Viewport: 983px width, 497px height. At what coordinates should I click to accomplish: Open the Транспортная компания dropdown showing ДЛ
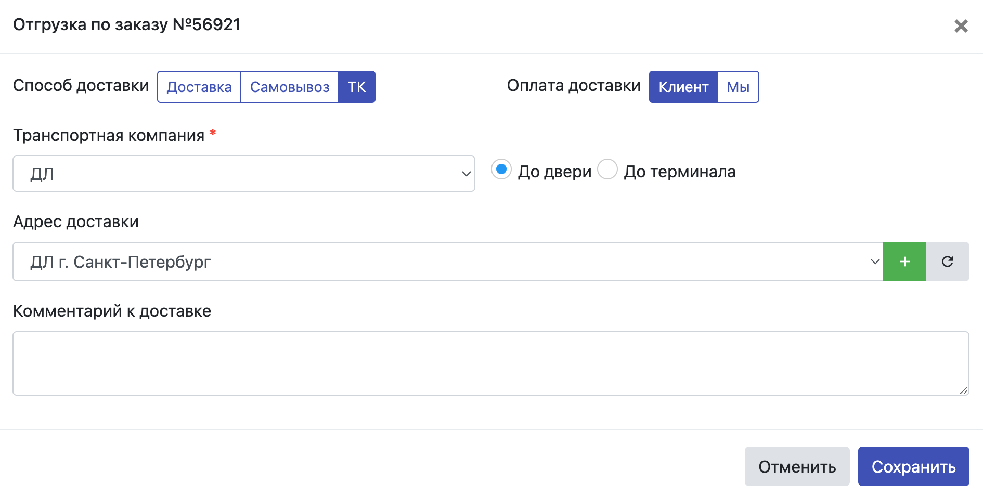point(243,174)
